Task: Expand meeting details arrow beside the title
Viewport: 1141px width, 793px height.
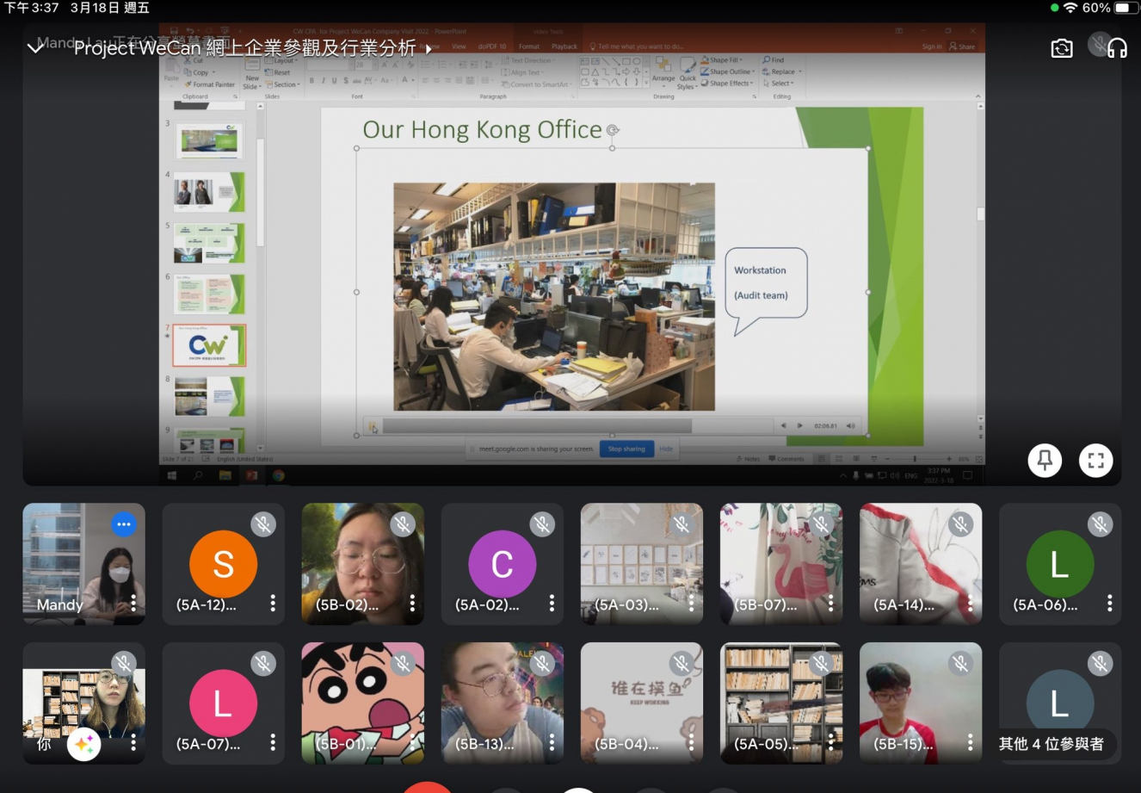Action: (x=429, y=49)
